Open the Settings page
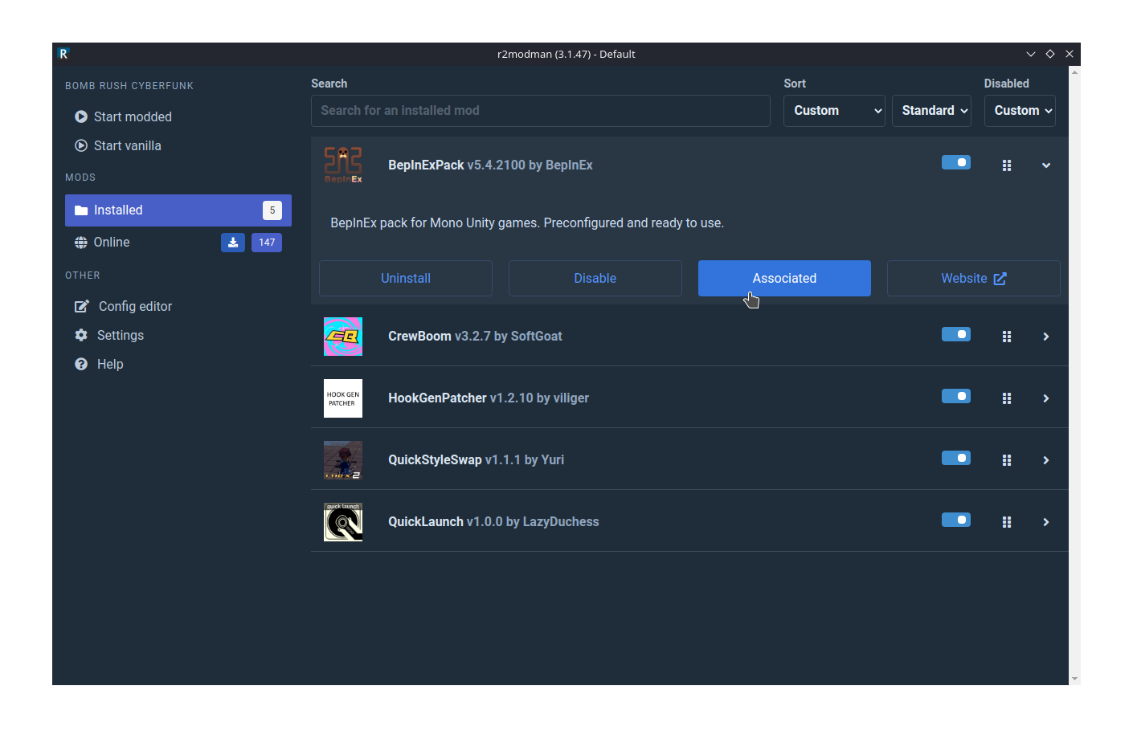Viewport: 1133px width, 747px height. (178, 335)
